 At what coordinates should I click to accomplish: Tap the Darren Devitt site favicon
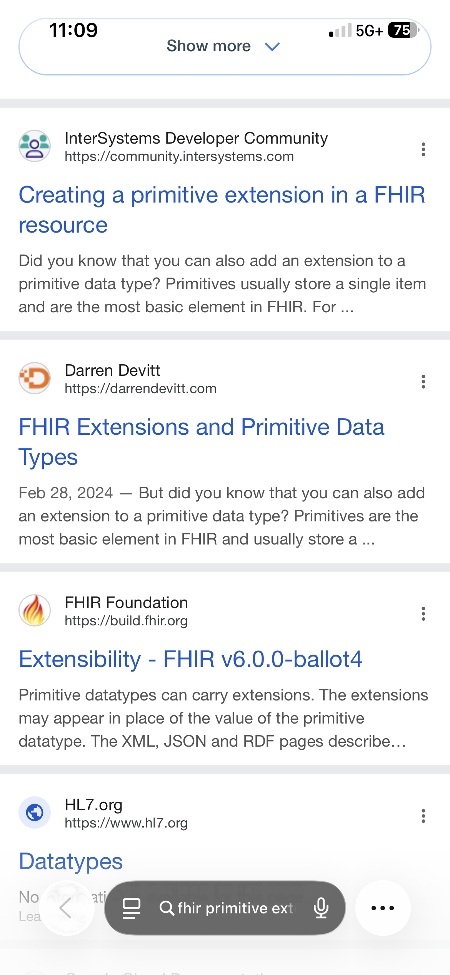click(35, 378)
